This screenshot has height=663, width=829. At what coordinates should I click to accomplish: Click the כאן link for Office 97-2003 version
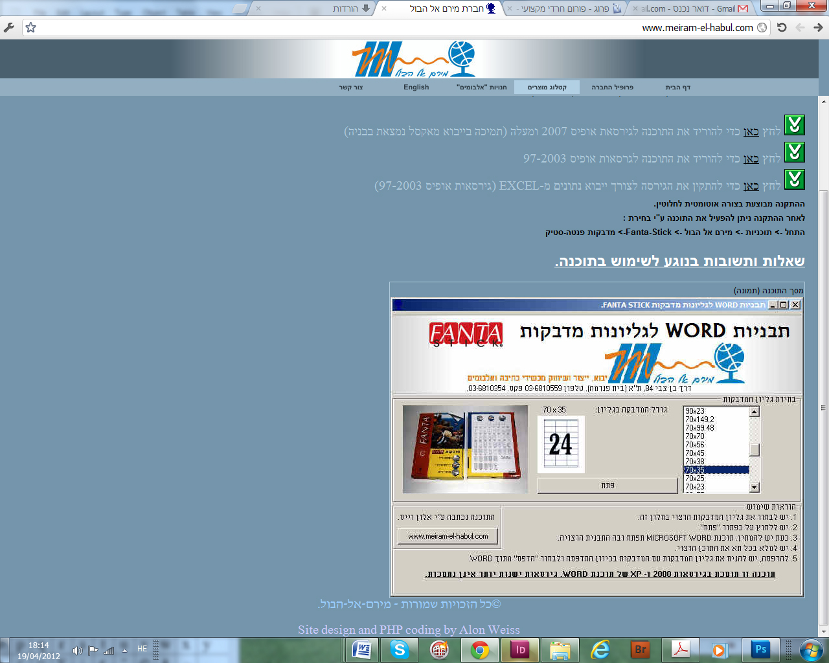click(751, 159)
